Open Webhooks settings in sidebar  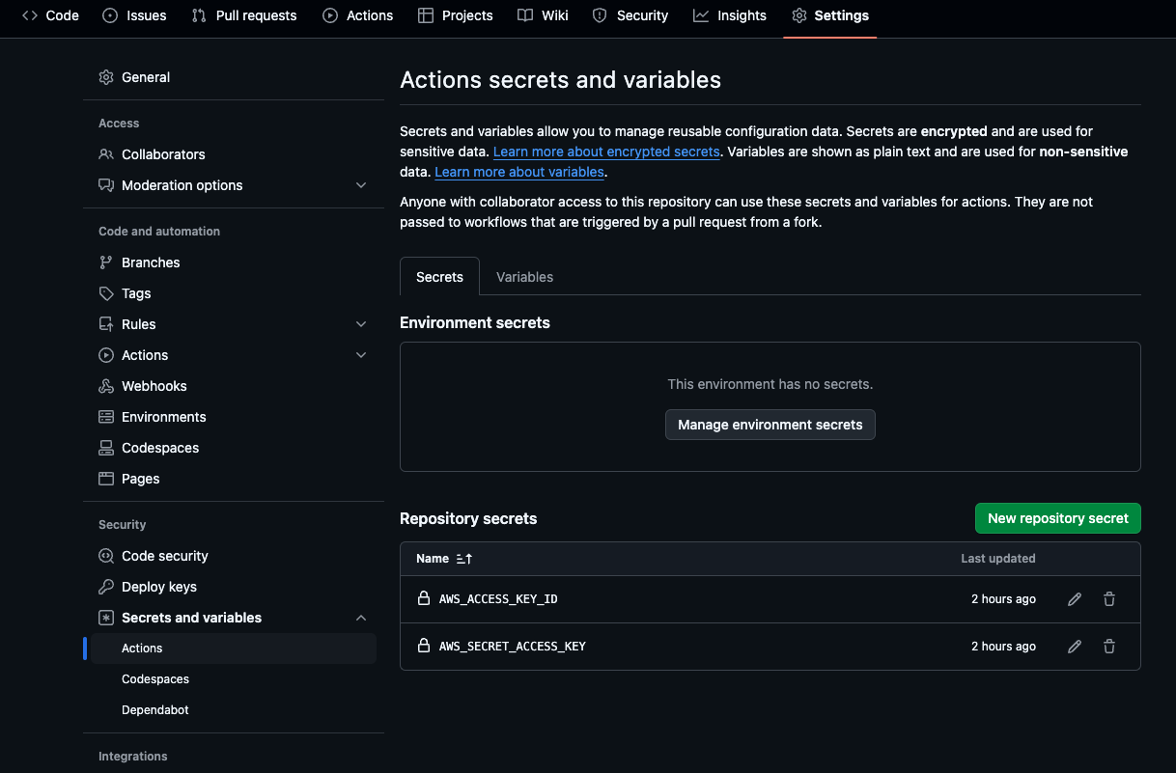pos(154,386)
